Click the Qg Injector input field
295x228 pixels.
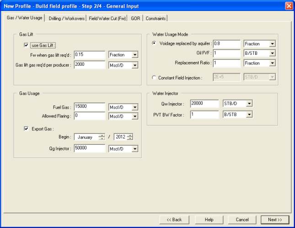click(x=89, y=148)
